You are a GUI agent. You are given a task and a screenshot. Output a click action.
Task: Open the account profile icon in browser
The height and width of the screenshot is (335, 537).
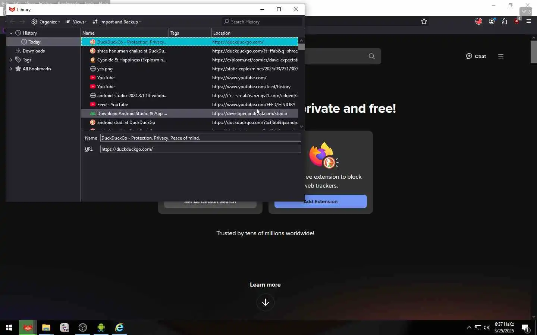pos(492,22)
